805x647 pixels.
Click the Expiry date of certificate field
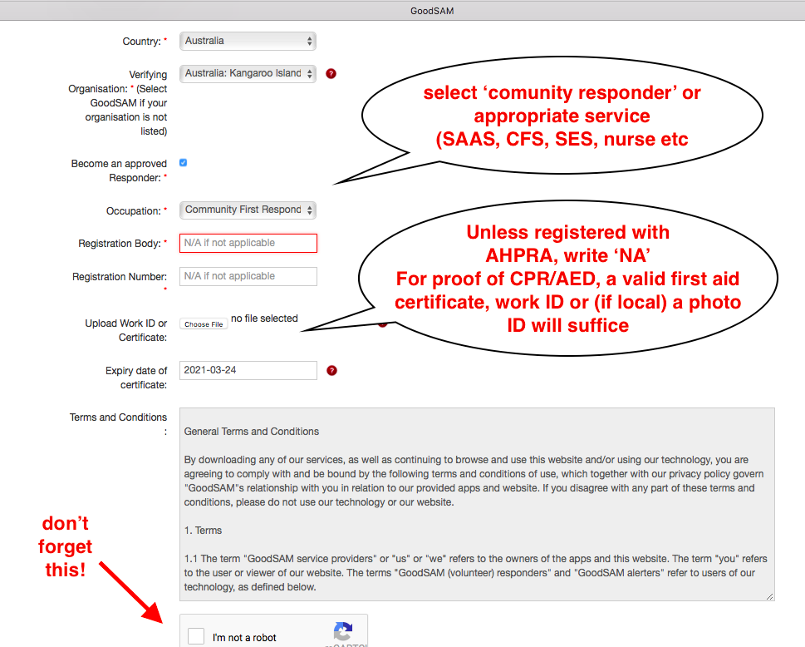click(248, 370)
